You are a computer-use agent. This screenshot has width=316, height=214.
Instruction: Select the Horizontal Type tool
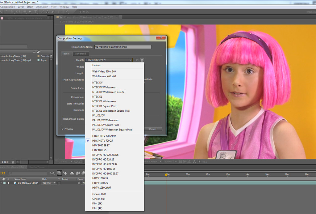click(x=35, y=12)
